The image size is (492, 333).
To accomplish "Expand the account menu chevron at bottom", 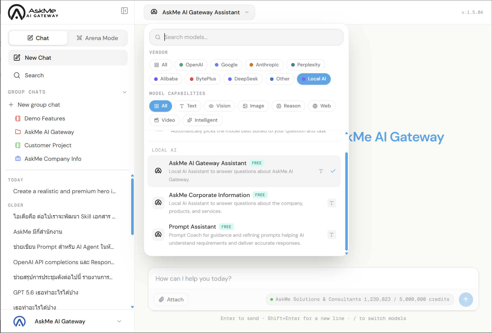I will coord(119,321).
